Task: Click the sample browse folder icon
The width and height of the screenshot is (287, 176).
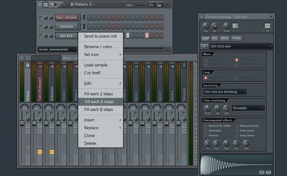Action: point(205,47)
